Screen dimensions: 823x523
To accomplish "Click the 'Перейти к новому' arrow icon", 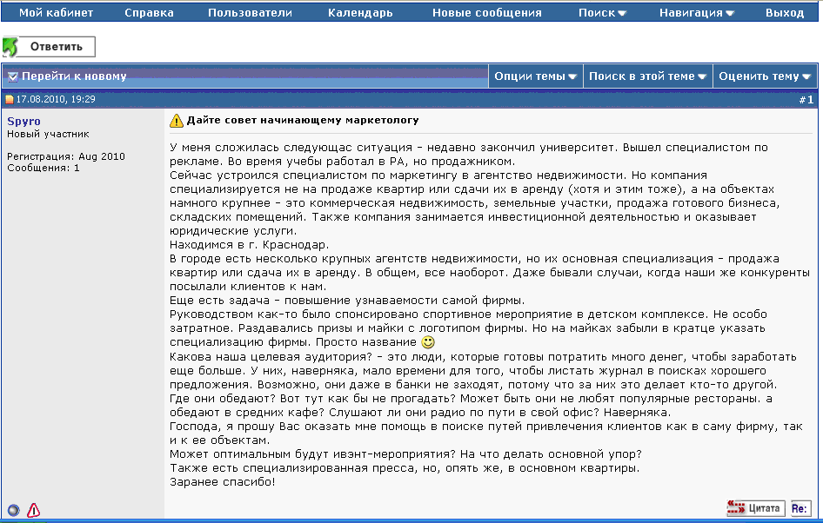I will tap(13, 76).
